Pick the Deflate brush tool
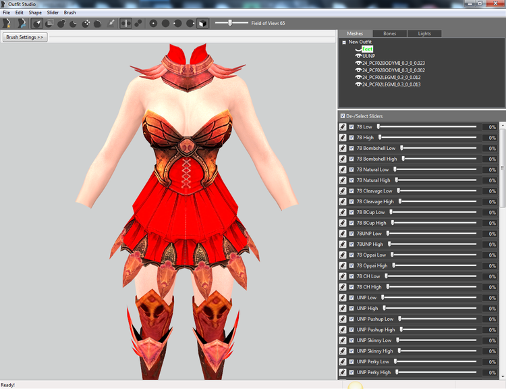This screenshot has width=506, height=389. pos(74,23)
